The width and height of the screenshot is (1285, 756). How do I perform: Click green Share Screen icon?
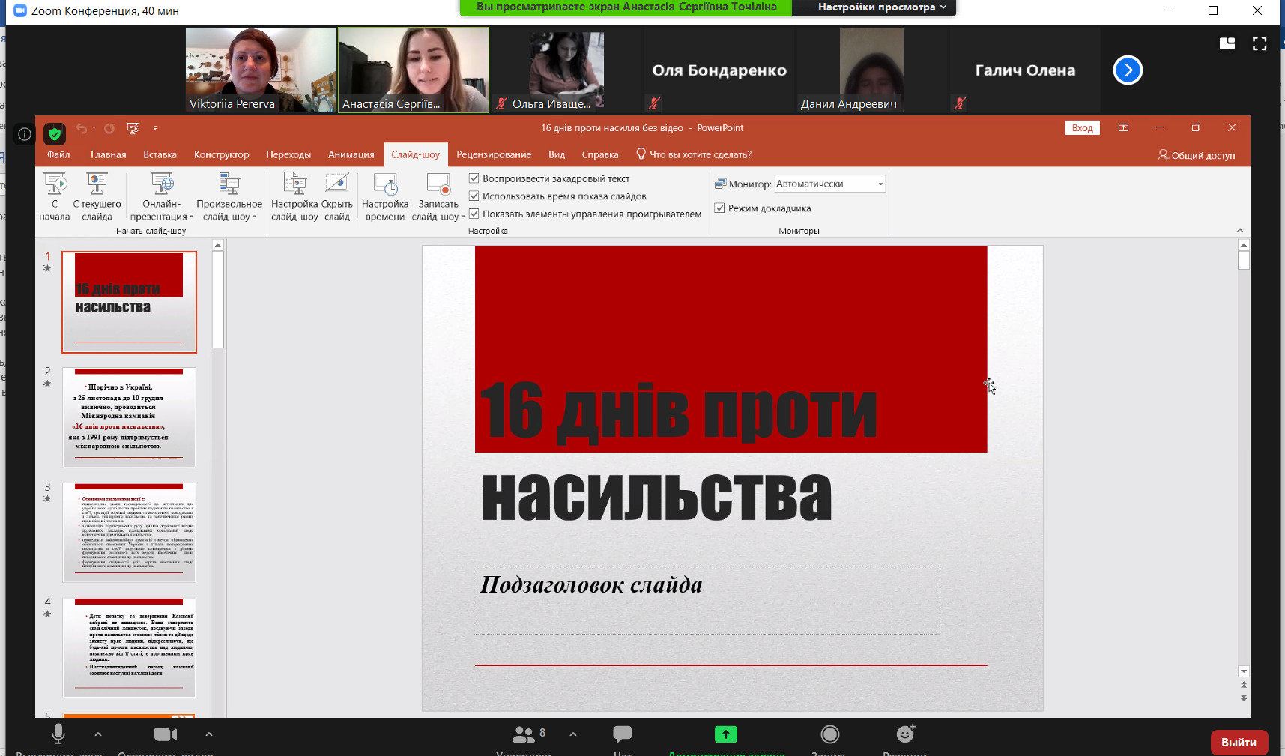click(725, 734)
